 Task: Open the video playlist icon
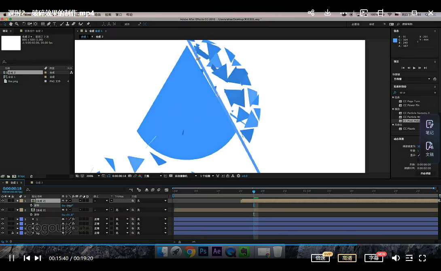pos(409,258)
